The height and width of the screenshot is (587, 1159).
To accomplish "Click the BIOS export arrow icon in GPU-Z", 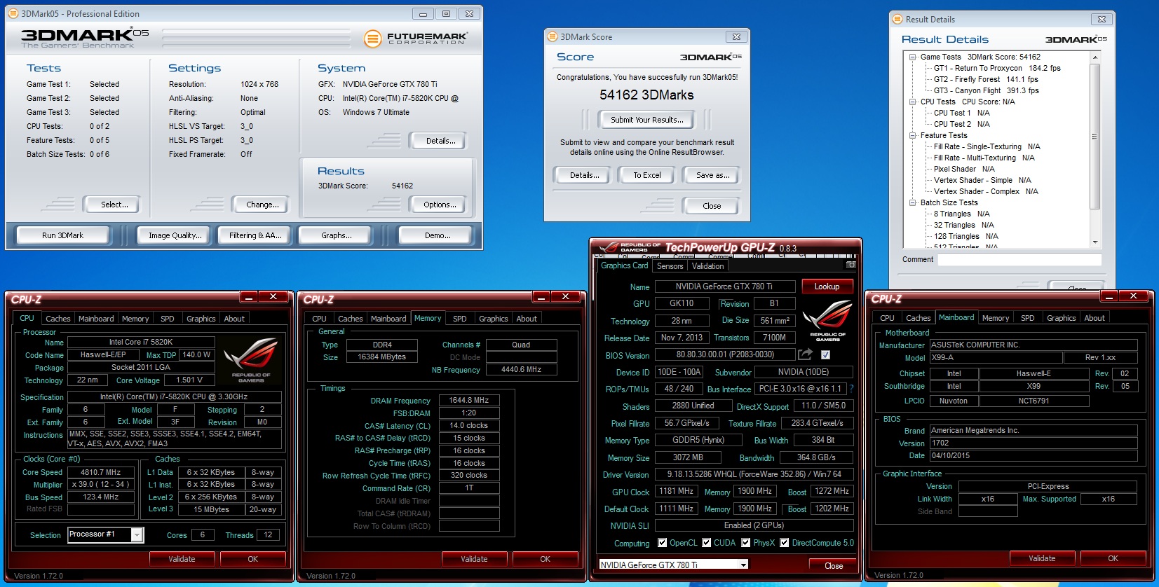I will point(805,354).
